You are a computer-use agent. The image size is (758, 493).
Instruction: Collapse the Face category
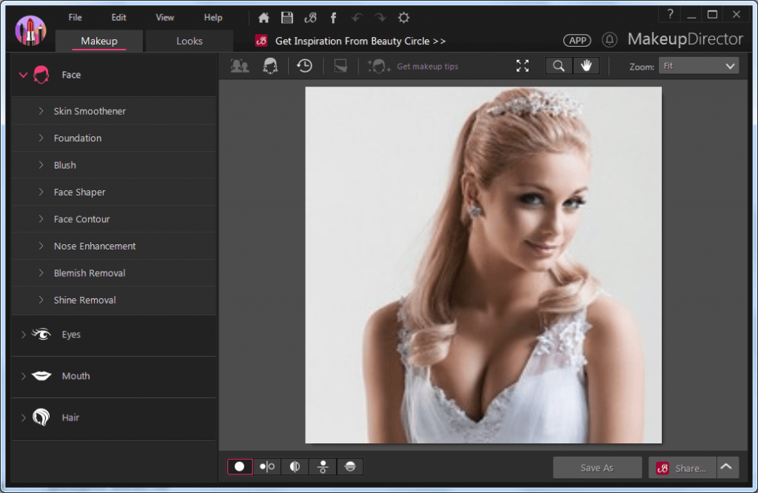23,75
